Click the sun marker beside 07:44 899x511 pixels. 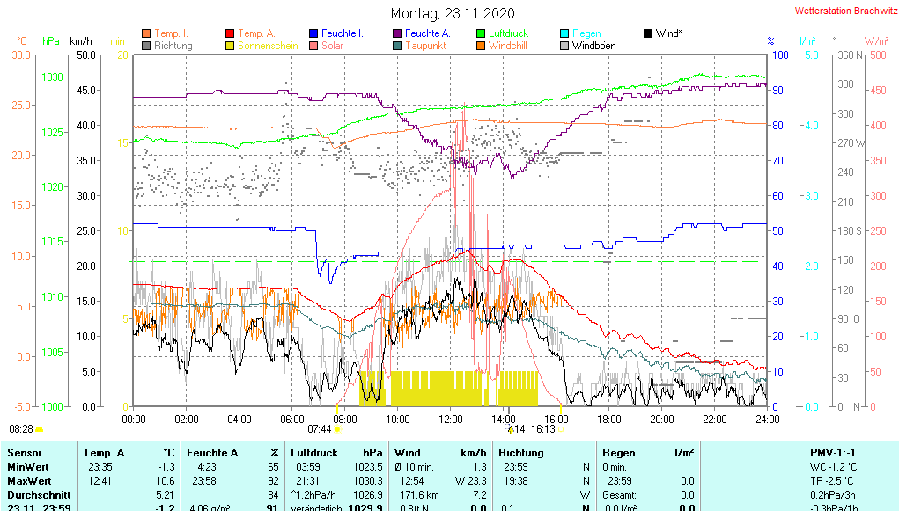tap(337, 429)
